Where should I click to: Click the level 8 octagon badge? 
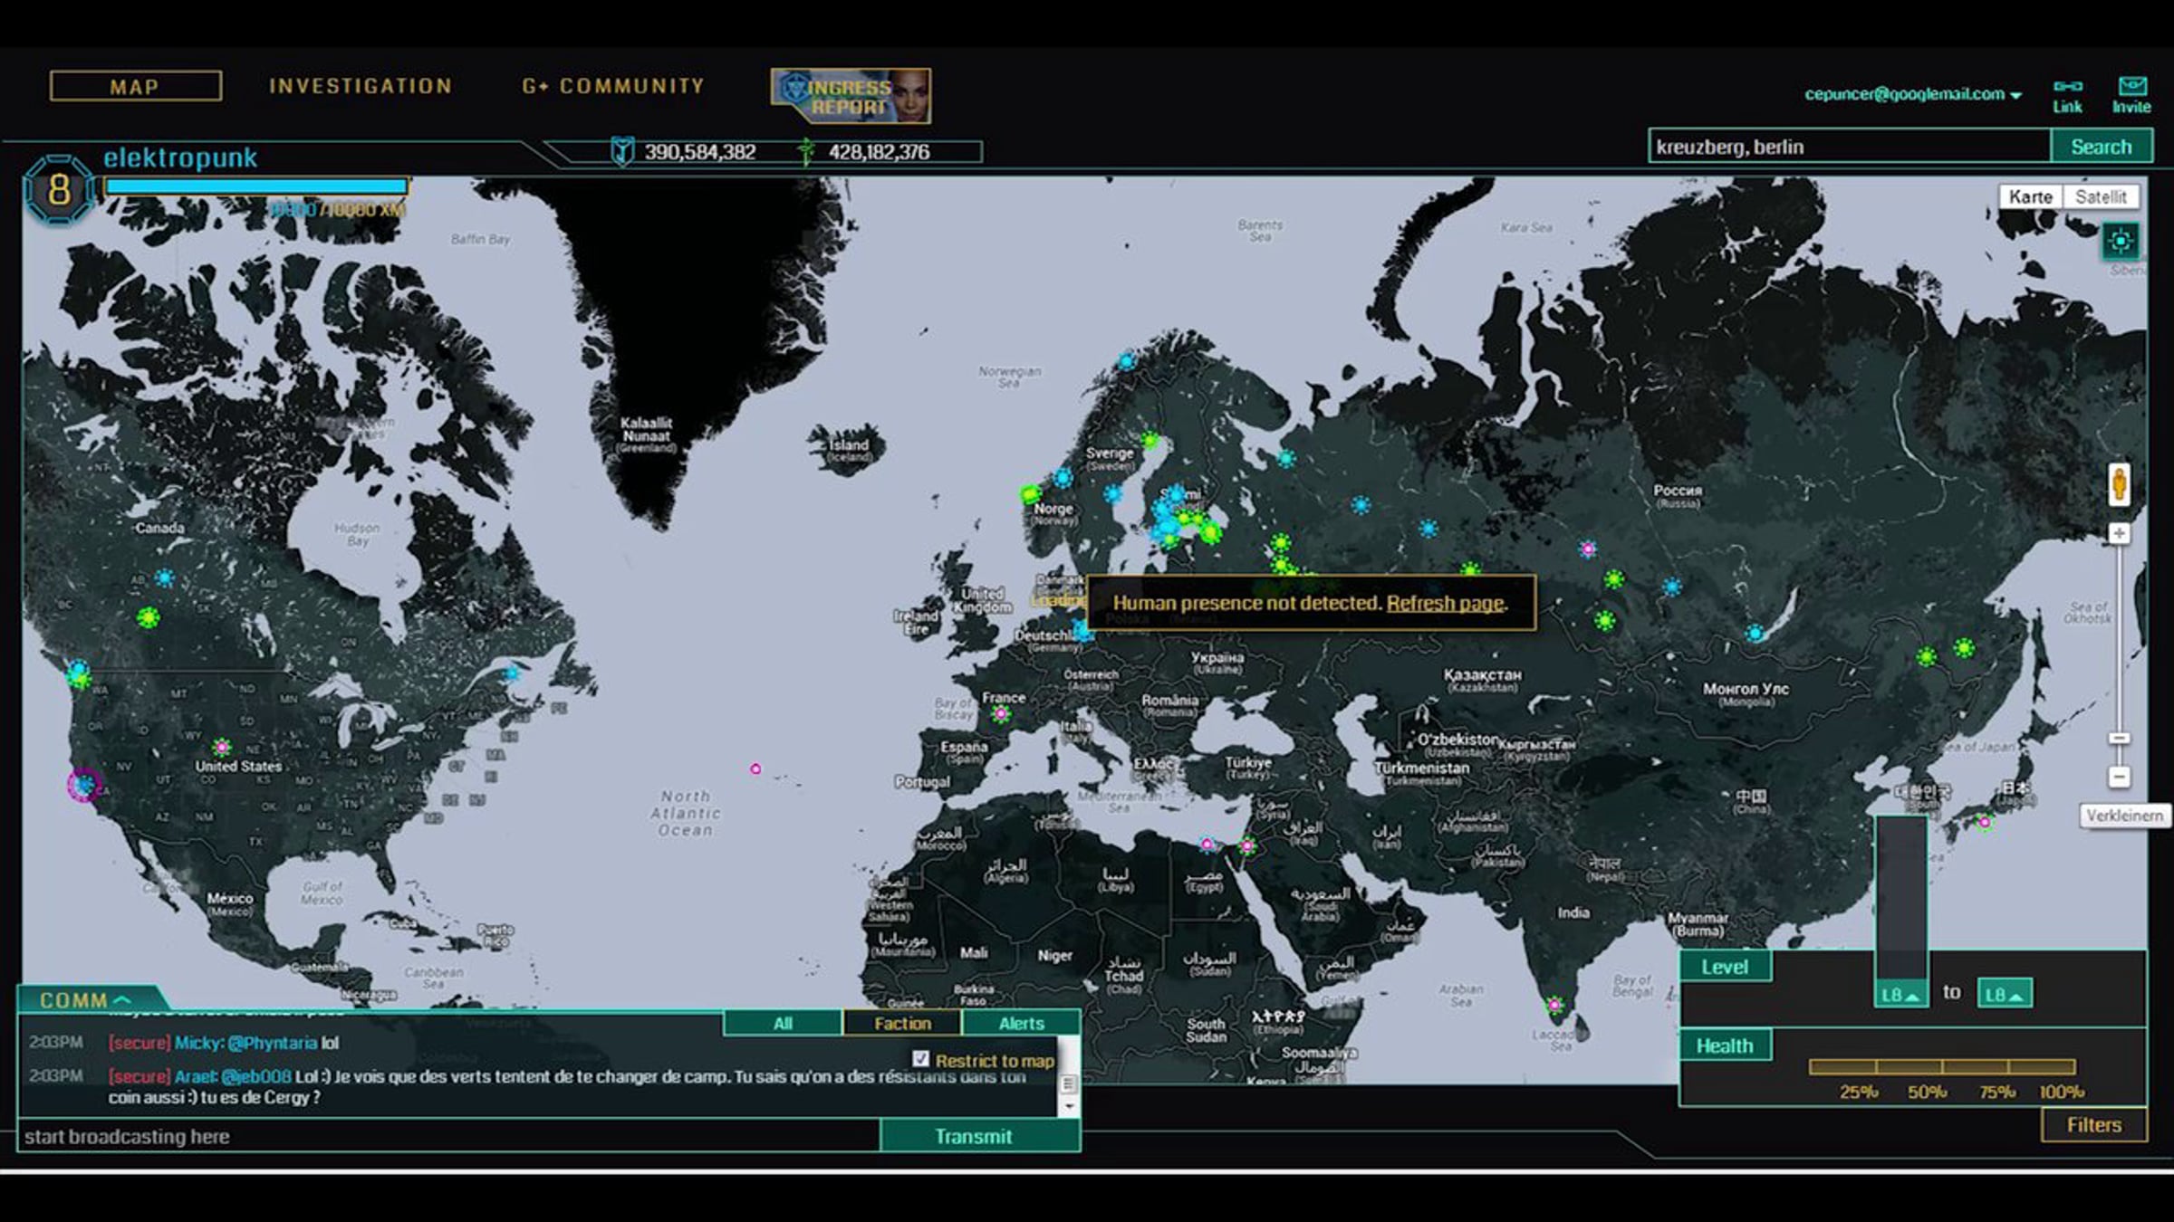pos(59,189)
